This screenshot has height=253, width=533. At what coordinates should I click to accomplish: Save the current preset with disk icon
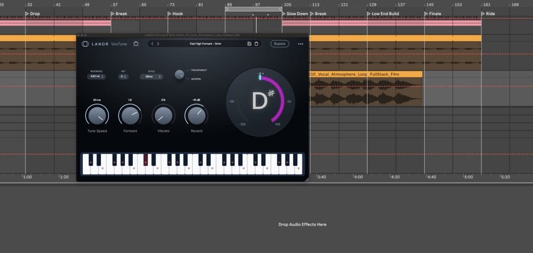click(x=249, y=44)
